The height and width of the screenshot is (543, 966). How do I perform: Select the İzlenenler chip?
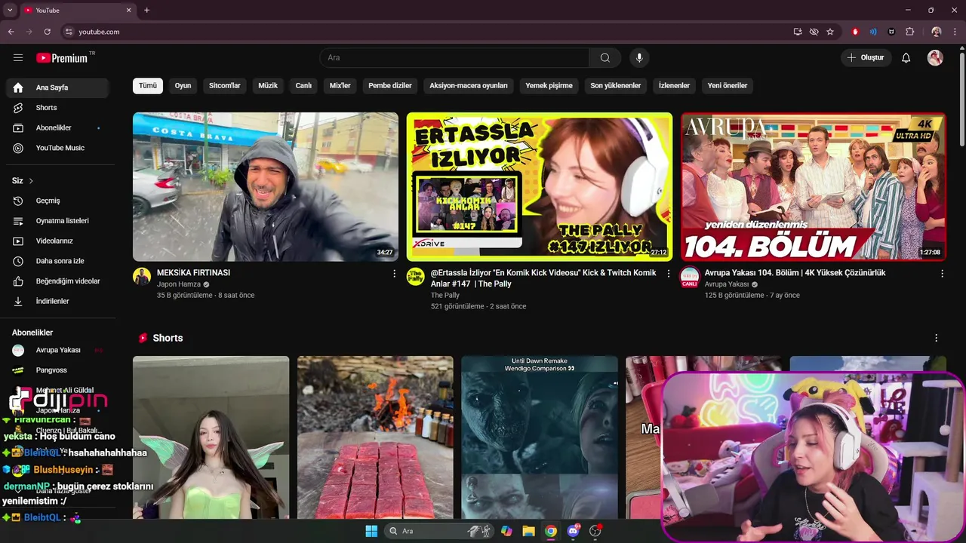coord(674,86)
